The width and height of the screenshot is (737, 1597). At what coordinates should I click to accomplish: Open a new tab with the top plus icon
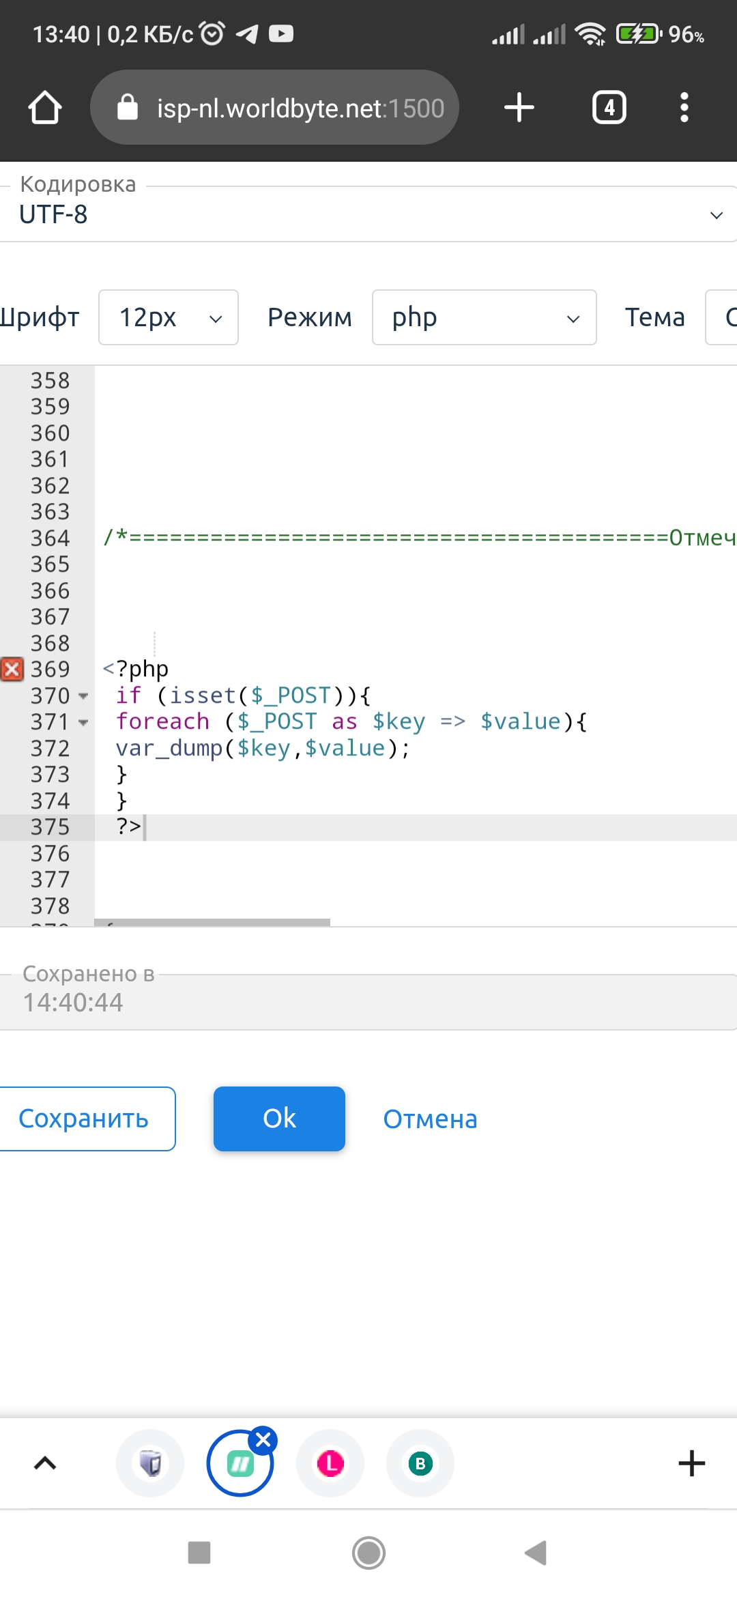pyautogui.click(x=519, y=108)
